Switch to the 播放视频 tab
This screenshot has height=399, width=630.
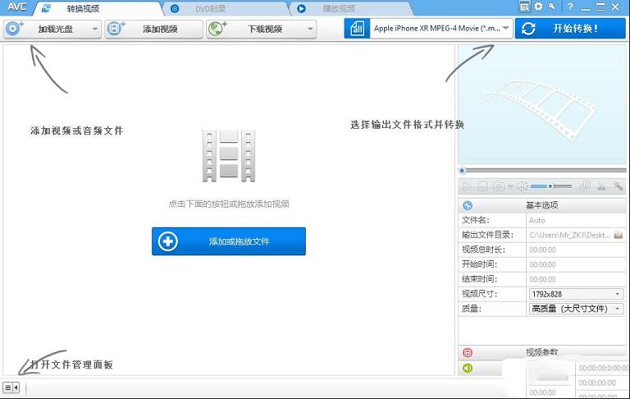click(352, 8)
